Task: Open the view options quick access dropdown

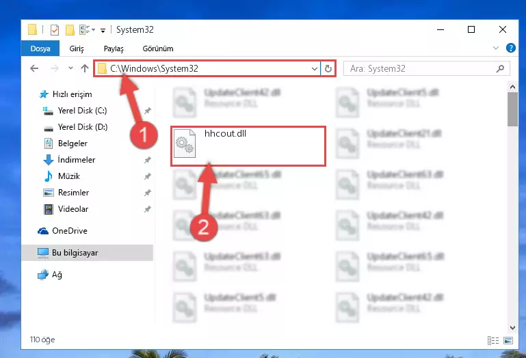Action: click(88, 30)
